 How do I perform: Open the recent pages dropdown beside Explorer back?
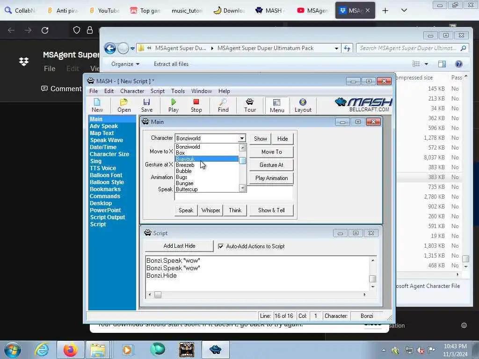tap(132, 48)
